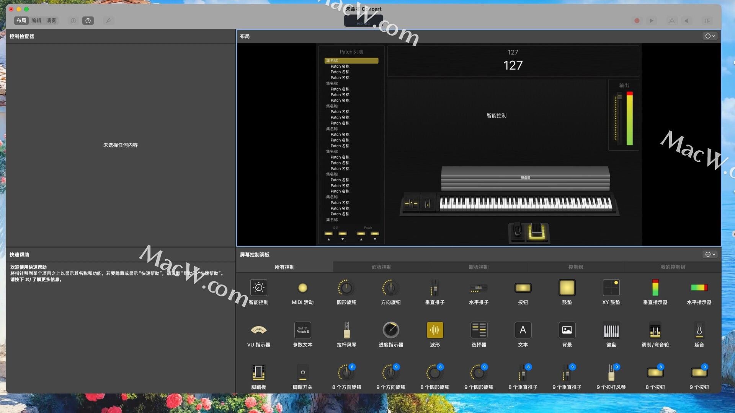This screenshot has height=413, width=735.
Task: Click the 输出 volume fader in layout
Action: [x=619, y=96]
